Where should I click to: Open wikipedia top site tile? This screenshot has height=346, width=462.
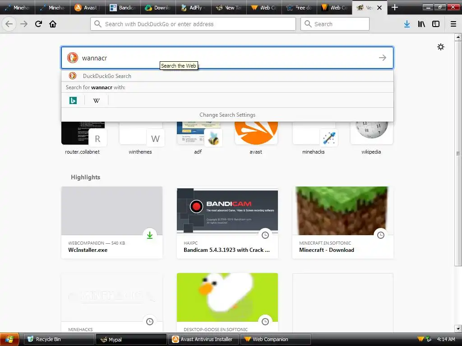tap(371, 138)
